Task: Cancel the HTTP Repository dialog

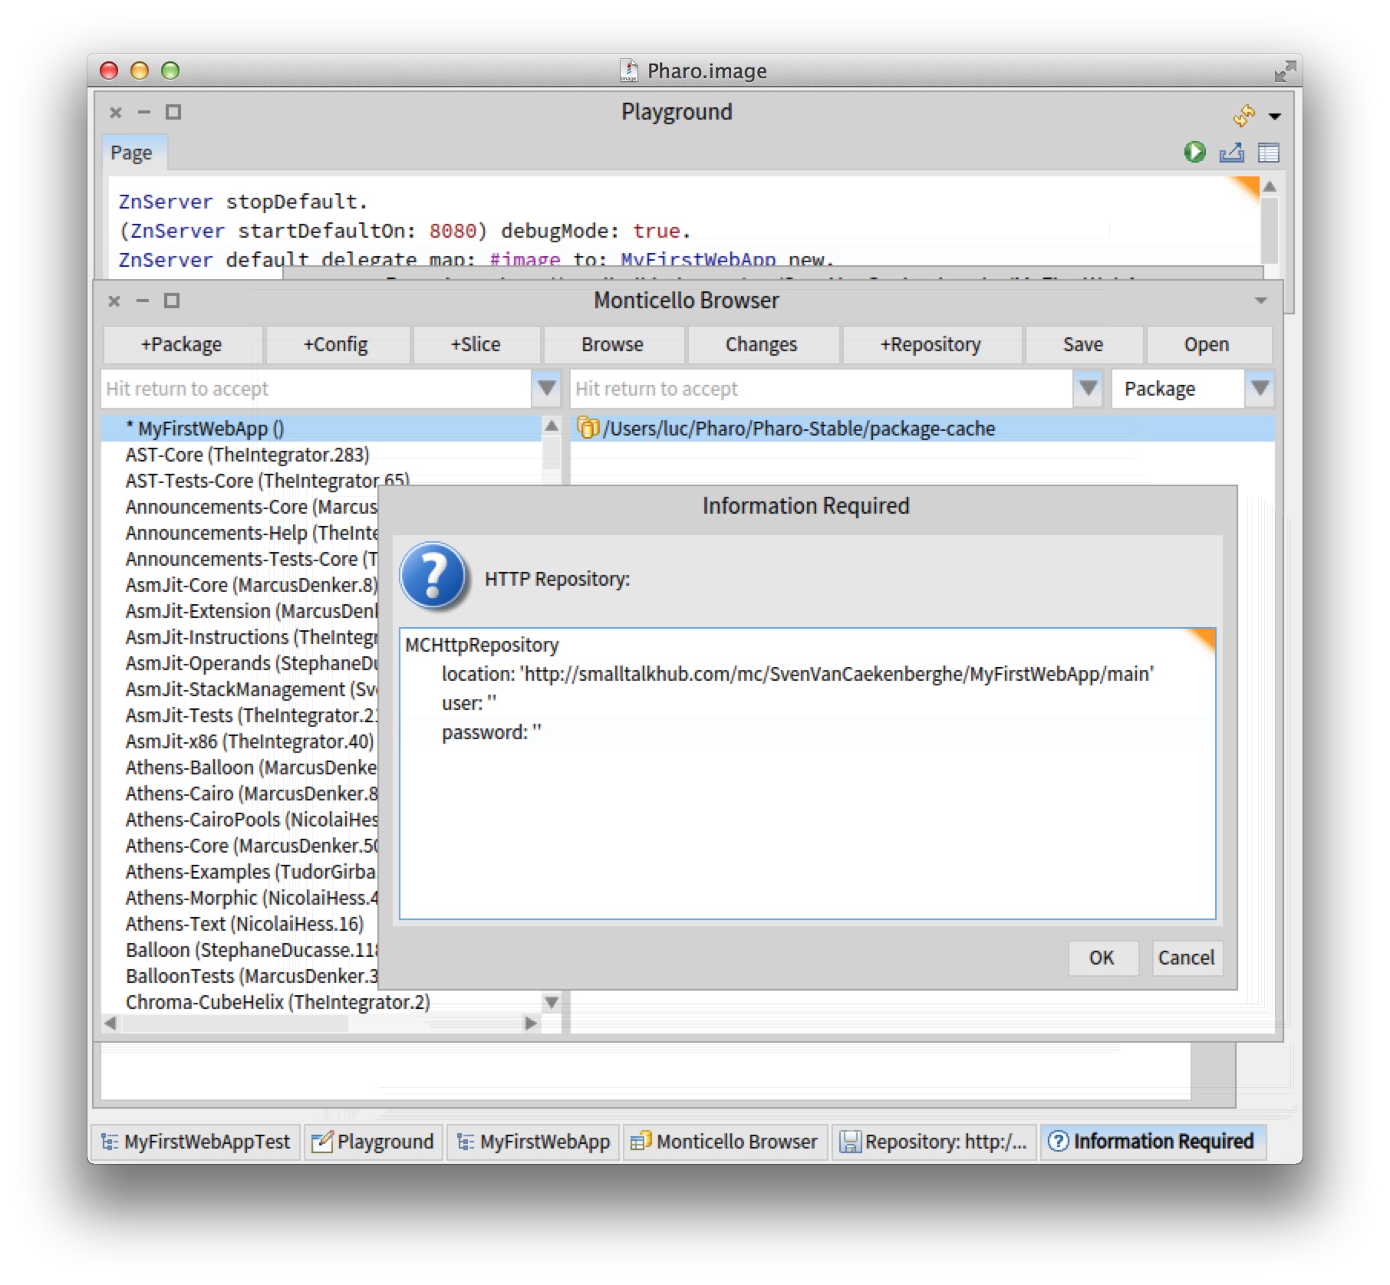Action: (x=1185, y=958)
